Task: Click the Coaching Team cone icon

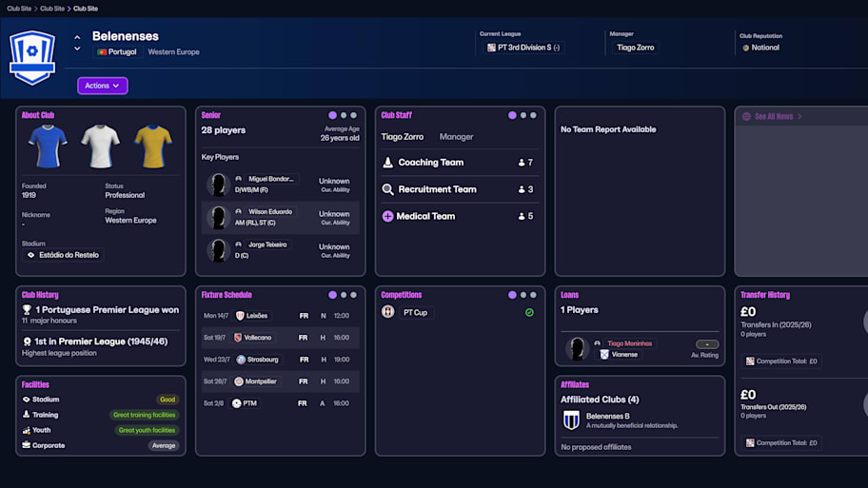Action: pos(388,163)
